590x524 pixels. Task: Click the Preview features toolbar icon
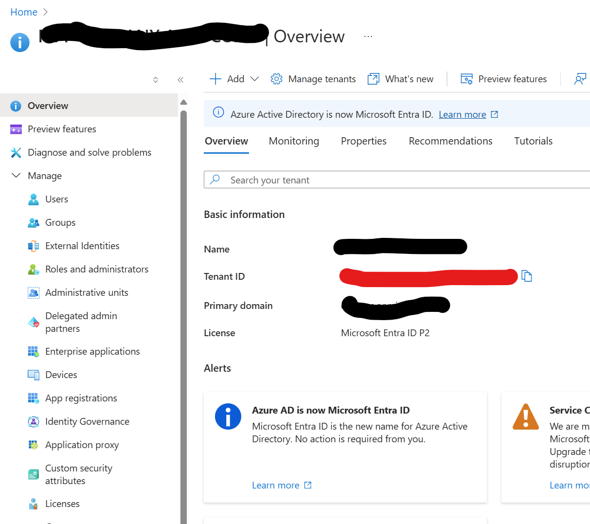pos(466,79)
